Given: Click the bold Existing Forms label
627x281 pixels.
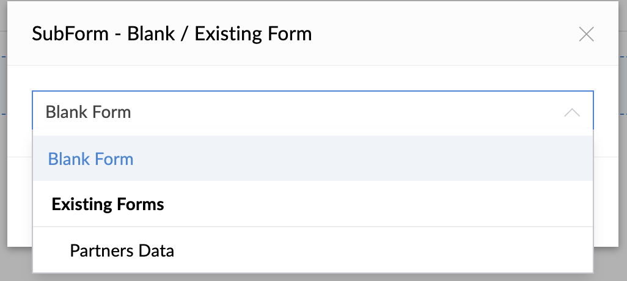Looking at the screenshot, I should (108, 203).
